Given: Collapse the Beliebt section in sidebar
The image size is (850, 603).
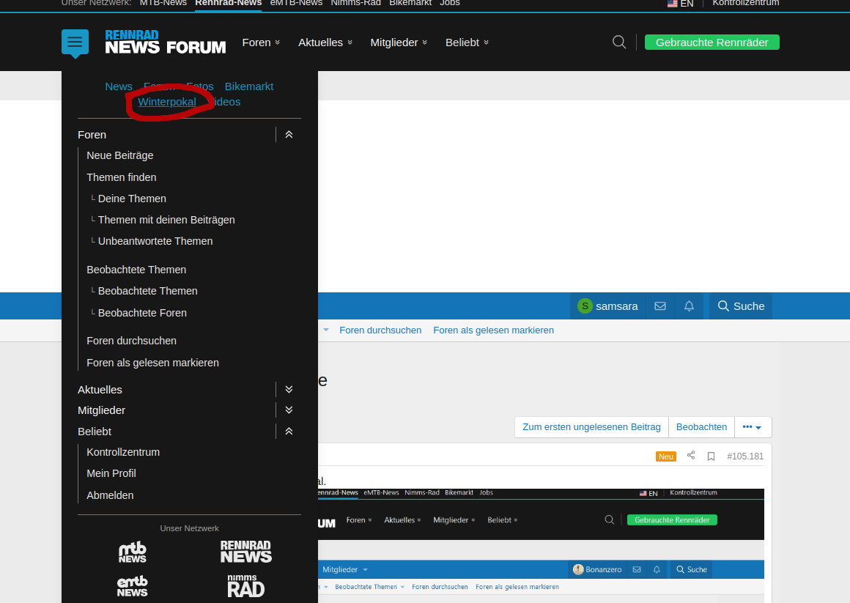Looking at the screenshot, I should [x=289, y=432].
